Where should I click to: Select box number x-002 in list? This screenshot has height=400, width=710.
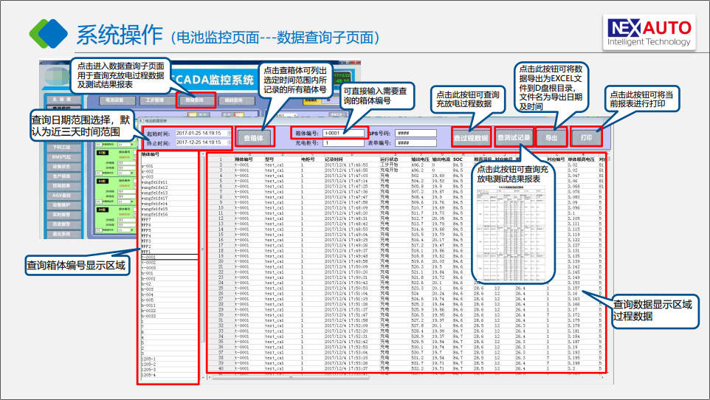tap(169, 172)
